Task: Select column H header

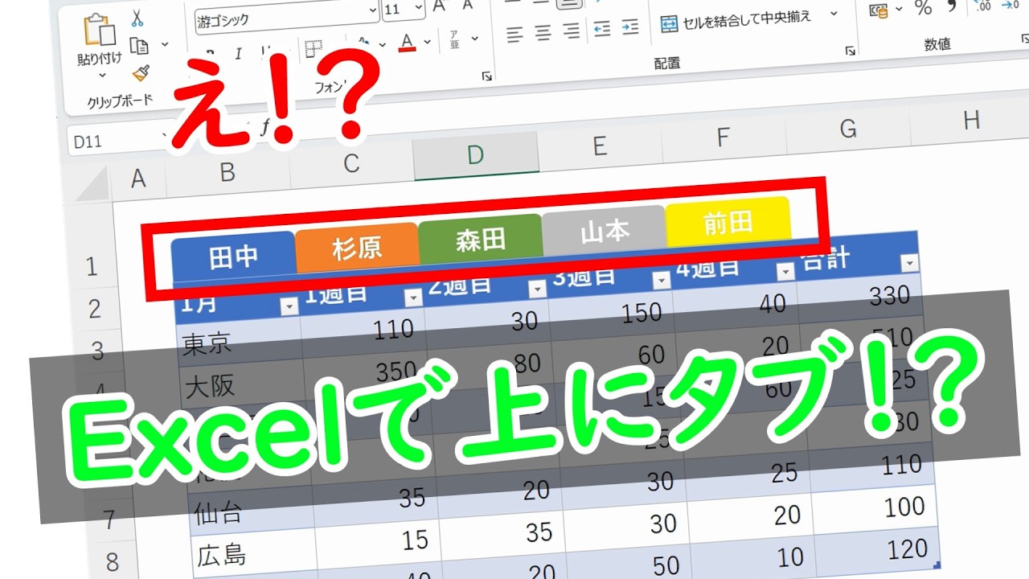Action: 970,120
